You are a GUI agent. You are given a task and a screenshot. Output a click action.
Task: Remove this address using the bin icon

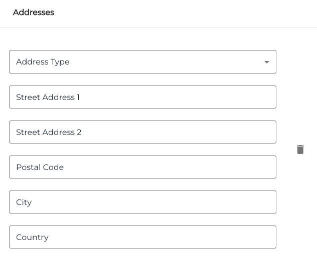(x=300, y=149)
